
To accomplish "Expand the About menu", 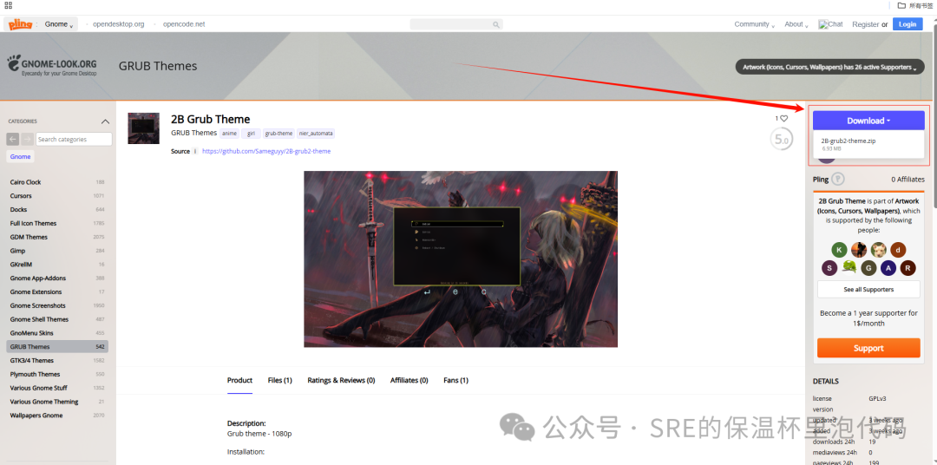I will tap(796, 24).
